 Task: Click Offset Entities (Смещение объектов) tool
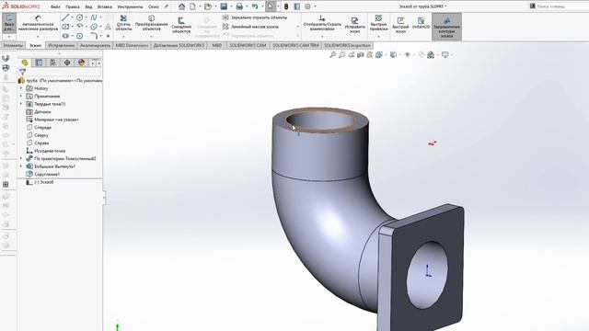click(x=181, y=25)
